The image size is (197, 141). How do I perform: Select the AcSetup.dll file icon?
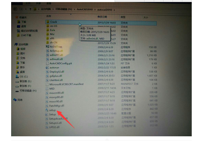click(47, 51)
